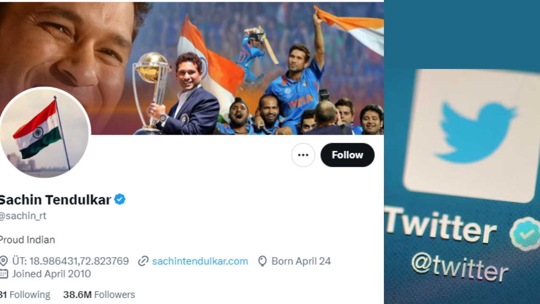Click the Follow button
This screenshot has width=540, height=304.
(347, 155)
